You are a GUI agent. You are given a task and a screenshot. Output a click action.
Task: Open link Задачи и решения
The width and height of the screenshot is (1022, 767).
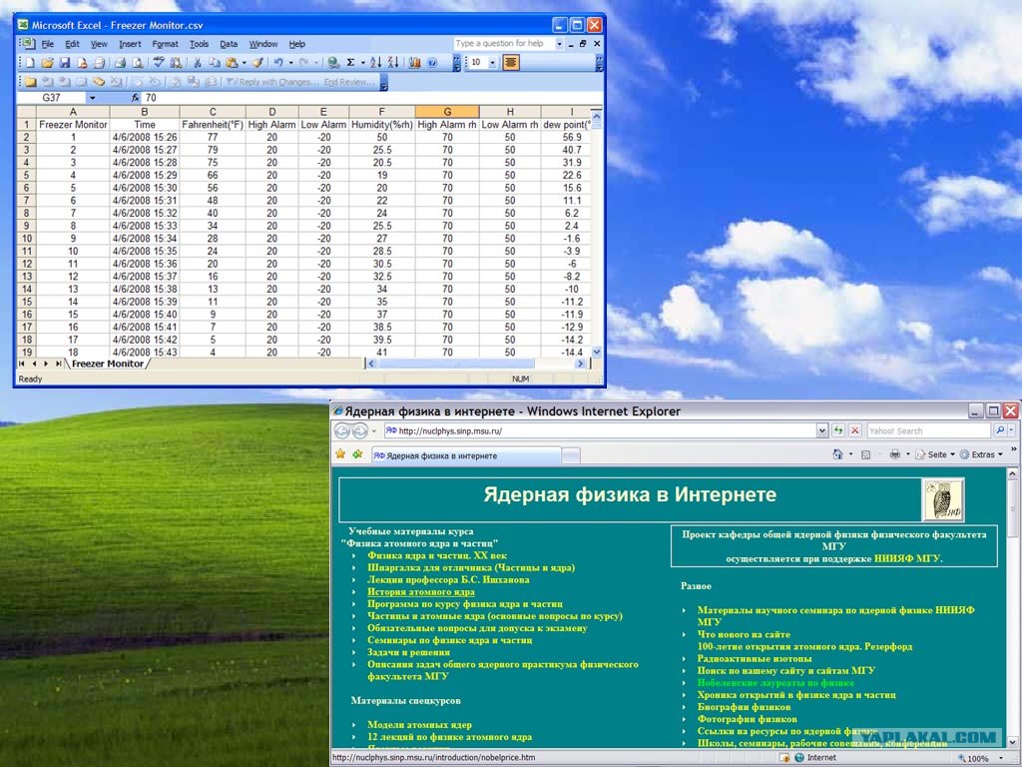point(408,652)
